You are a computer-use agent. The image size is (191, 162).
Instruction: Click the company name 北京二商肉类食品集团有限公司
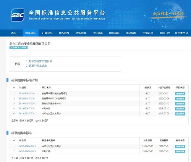30,44
